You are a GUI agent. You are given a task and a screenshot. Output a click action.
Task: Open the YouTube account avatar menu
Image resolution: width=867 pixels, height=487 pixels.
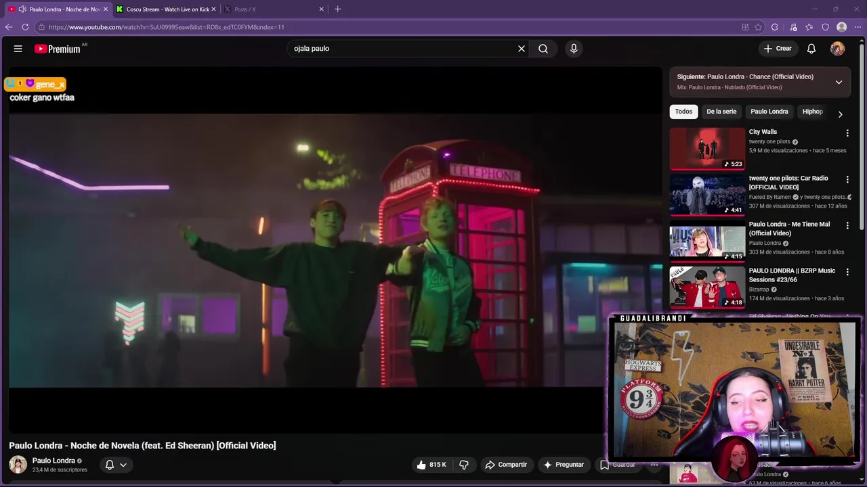[838, 49]
